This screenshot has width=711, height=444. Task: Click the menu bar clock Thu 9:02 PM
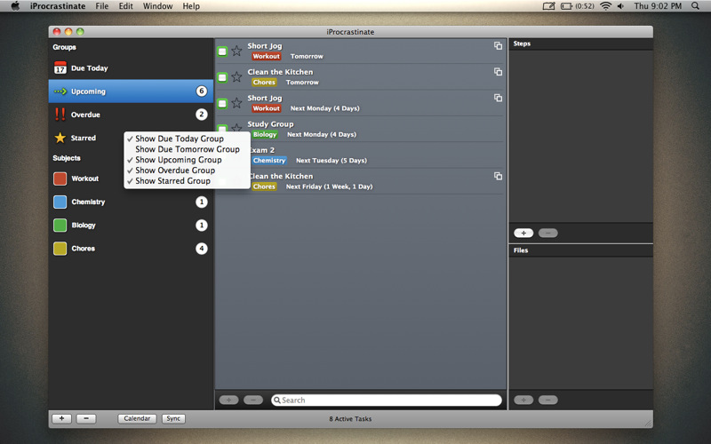658,6
